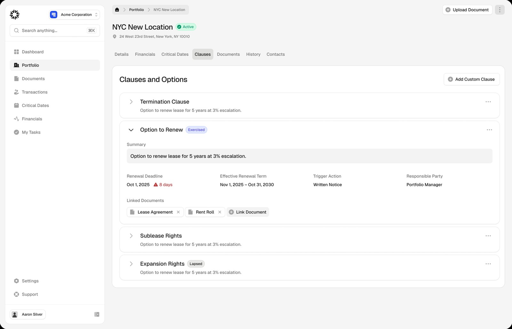Click the Lapsed status badge

[x=196, y=264]
